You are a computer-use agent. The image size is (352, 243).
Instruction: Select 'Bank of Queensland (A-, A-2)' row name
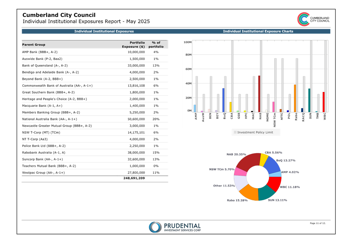[x=45, y=66]
